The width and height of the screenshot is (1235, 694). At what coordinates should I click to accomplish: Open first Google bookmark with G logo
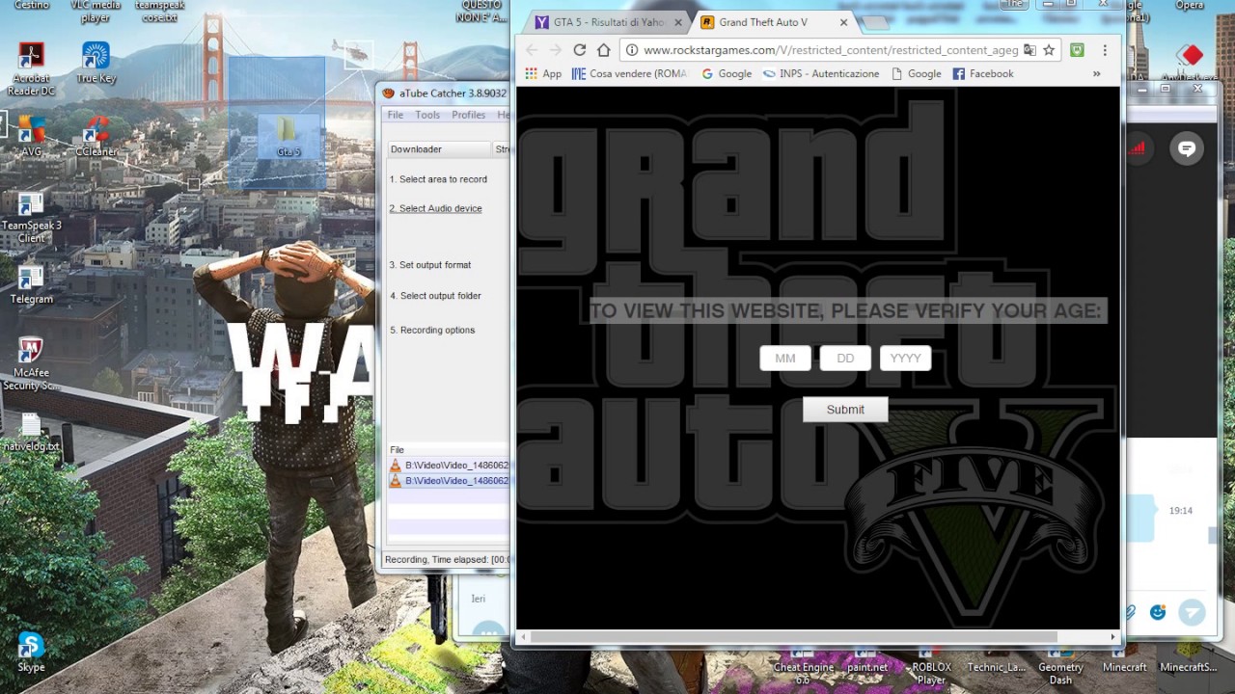tap(727, 73)
